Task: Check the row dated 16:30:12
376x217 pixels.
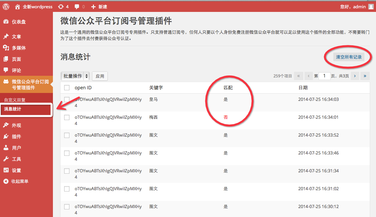Action: click(67, 207)
